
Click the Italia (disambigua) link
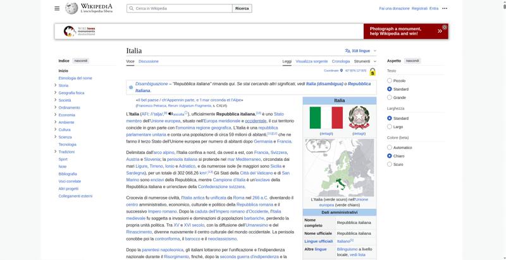tap(324, 84)
